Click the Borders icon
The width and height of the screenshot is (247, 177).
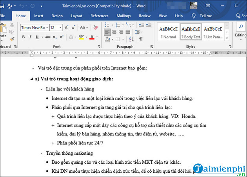(118, 39)
